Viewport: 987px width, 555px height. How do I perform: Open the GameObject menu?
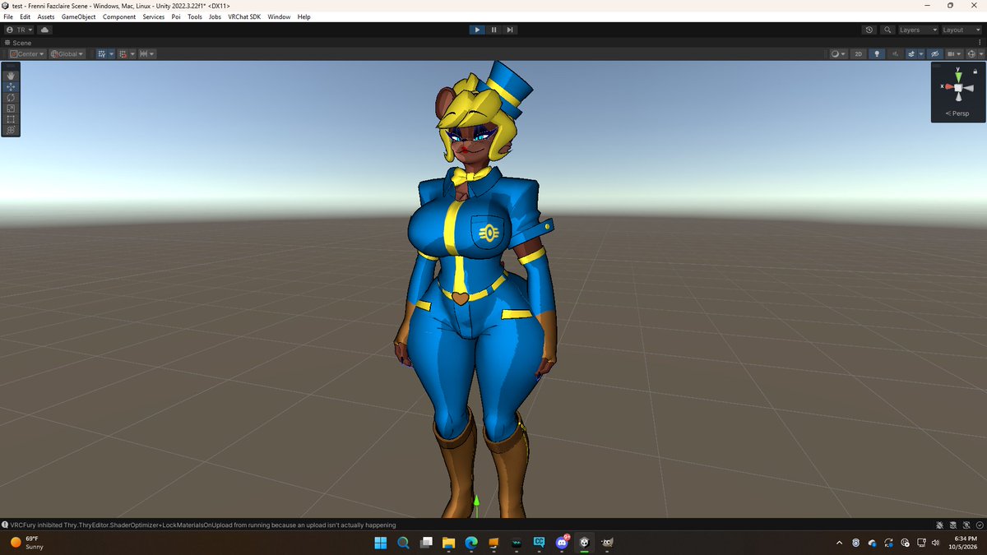pyautogui.click(x=78, y=16)
